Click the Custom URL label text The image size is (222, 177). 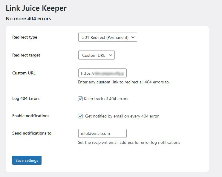pos(24,73)
